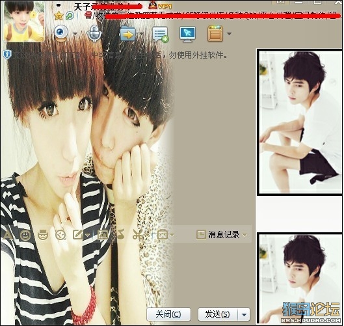Open the font settings A icon
This screenshot has height=326, width=344.
[x=7, y=235]
